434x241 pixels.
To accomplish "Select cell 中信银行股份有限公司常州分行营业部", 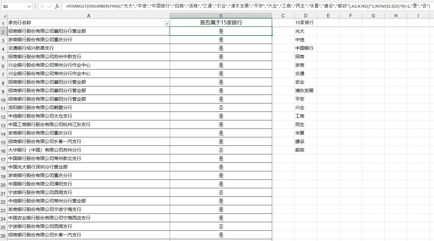I will pyautogui.click(x=88, y=201).
